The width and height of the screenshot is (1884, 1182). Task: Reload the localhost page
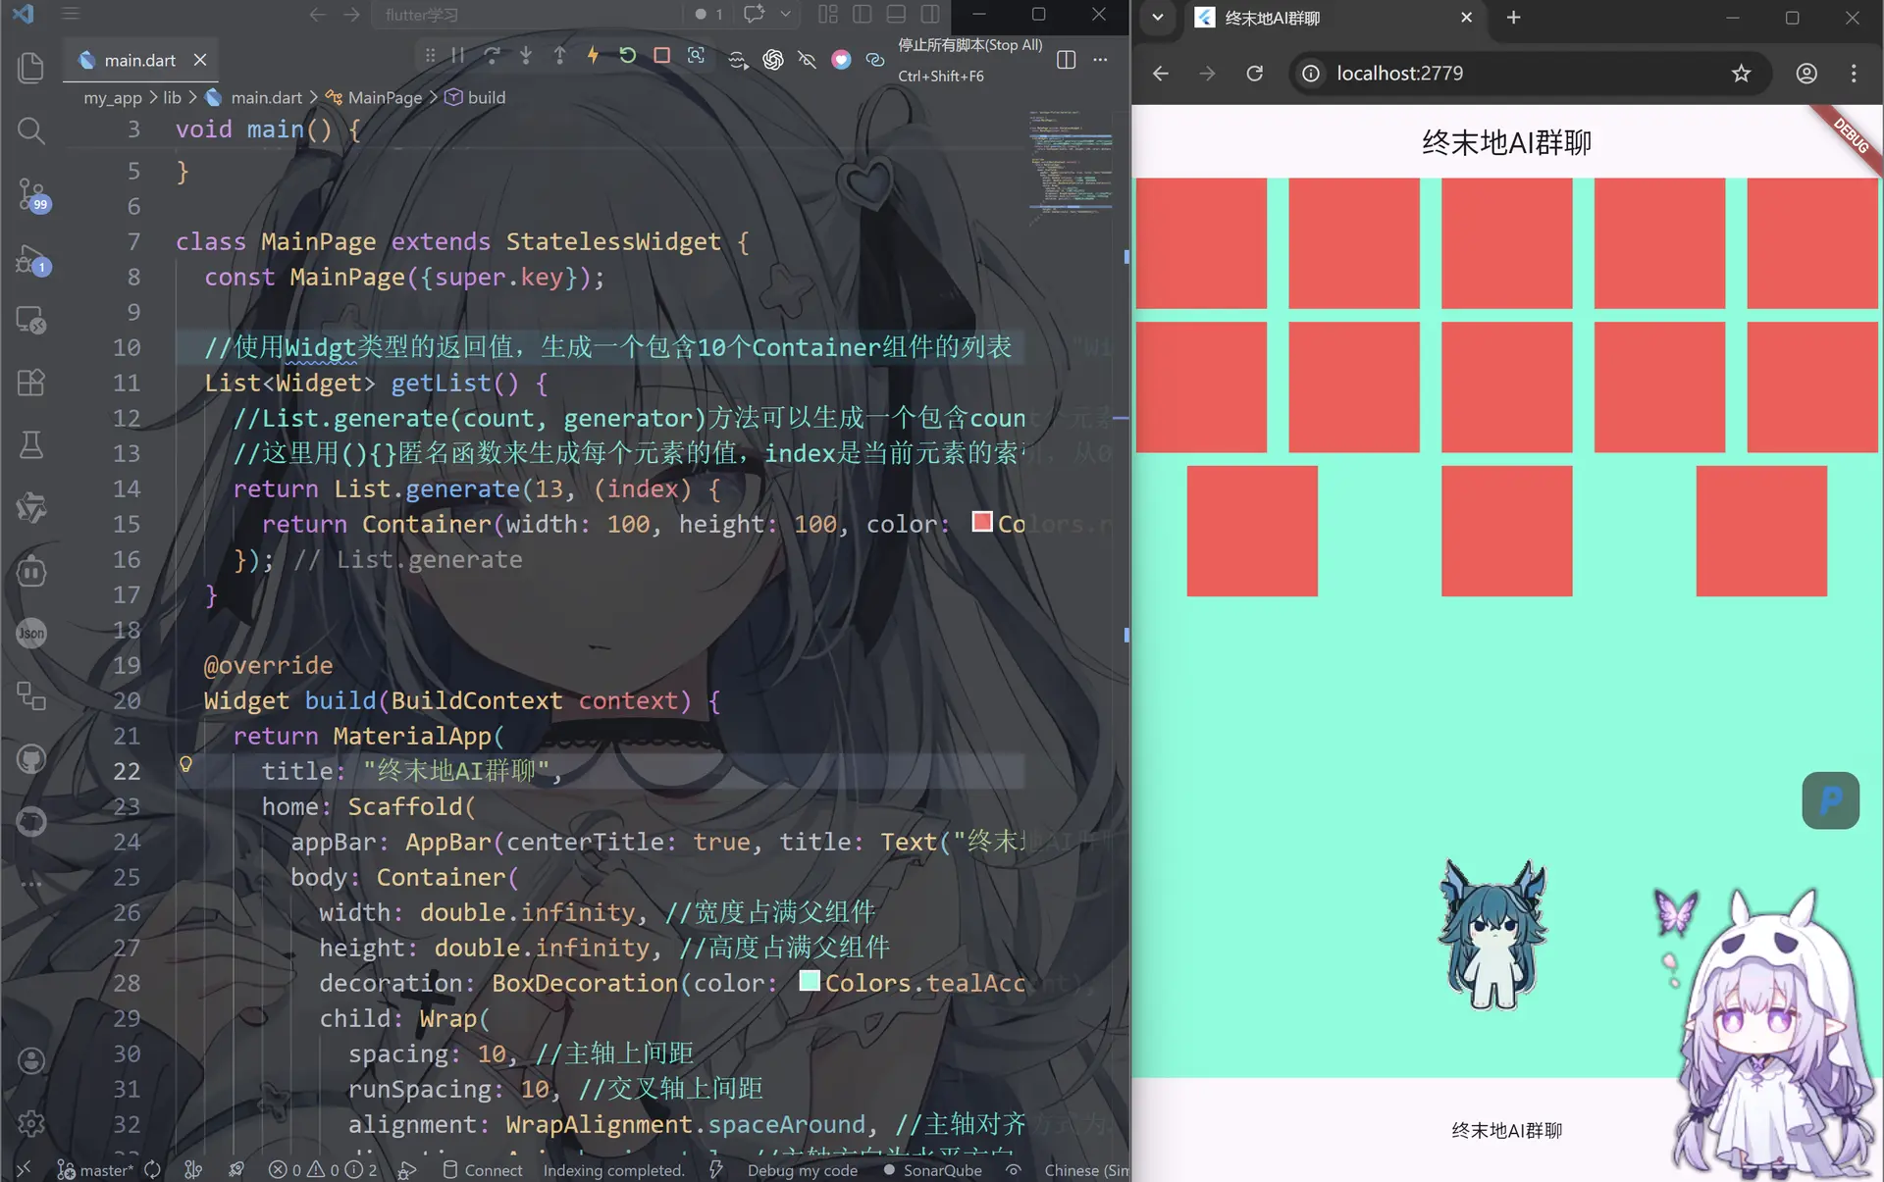[1255, 74]
